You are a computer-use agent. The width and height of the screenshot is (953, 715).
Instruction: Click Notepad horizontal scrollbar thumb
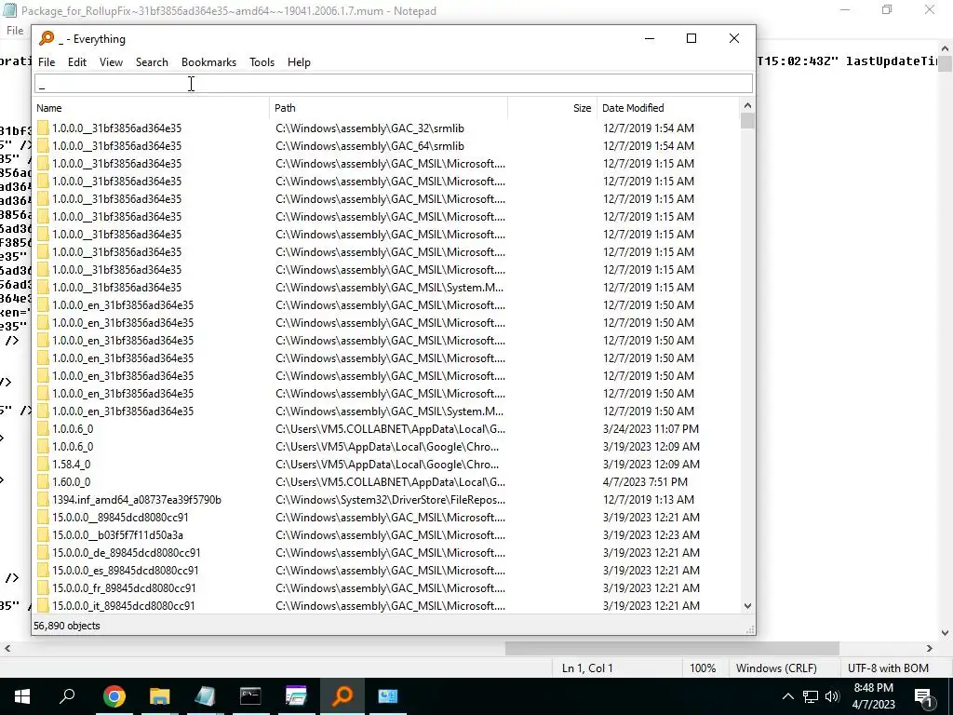672,649
